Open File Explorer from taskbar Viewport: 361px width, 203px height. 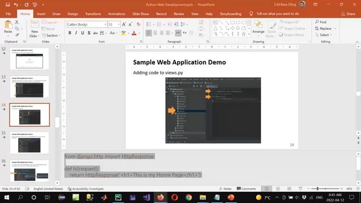coord(203,197)
